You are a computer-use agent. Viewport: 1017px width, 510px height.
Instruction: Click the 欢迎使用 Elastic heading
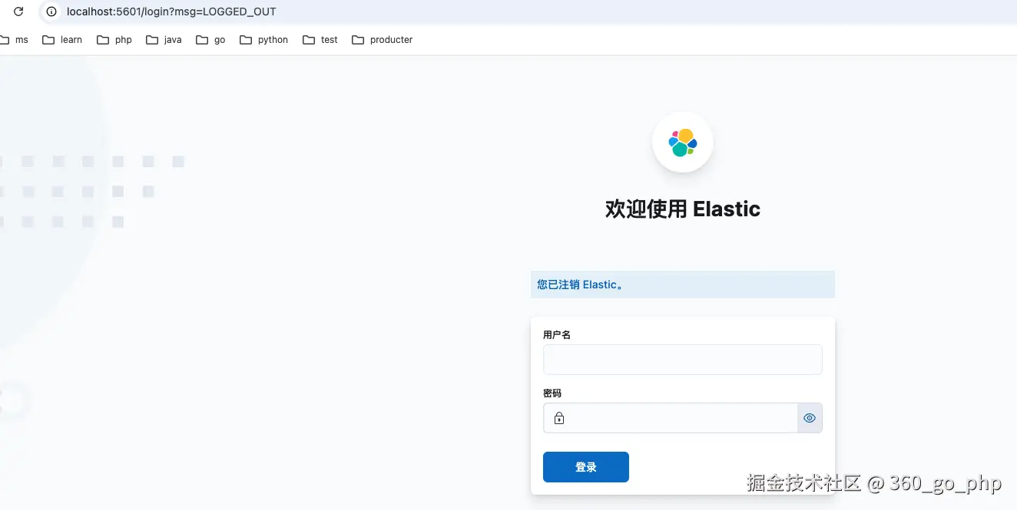683,209
